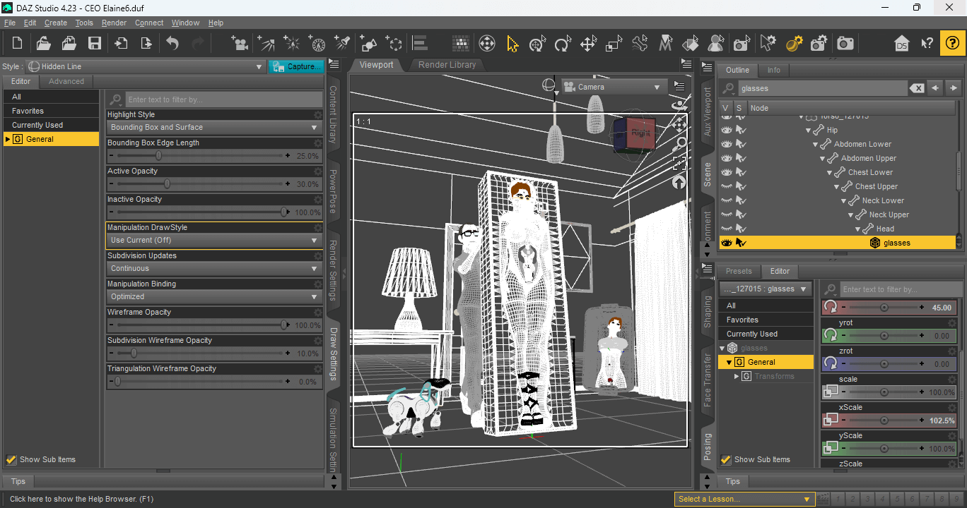
Task: Open the Manipulation DrawStyle dropdown
Action: (215, 241)
